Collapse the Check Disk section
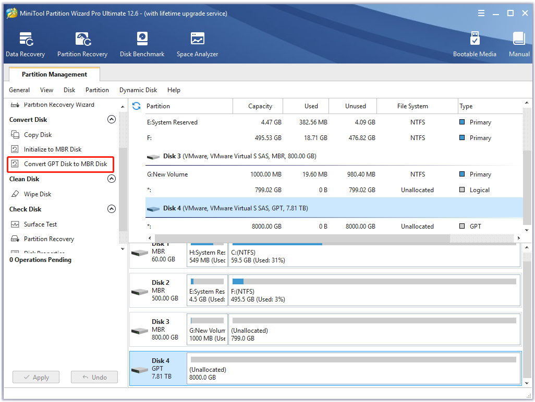Screen dimensions: 535x402 coord(112,209)
